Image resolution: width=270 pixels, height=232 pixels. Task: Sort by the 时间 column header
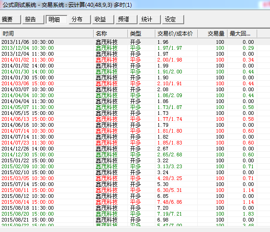[47, 34]
